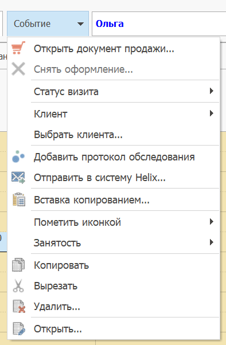The height and width of the screenshot is (345, 226).
Task: Expand the Статус визита submenu arrow
Action: point(212,91)
